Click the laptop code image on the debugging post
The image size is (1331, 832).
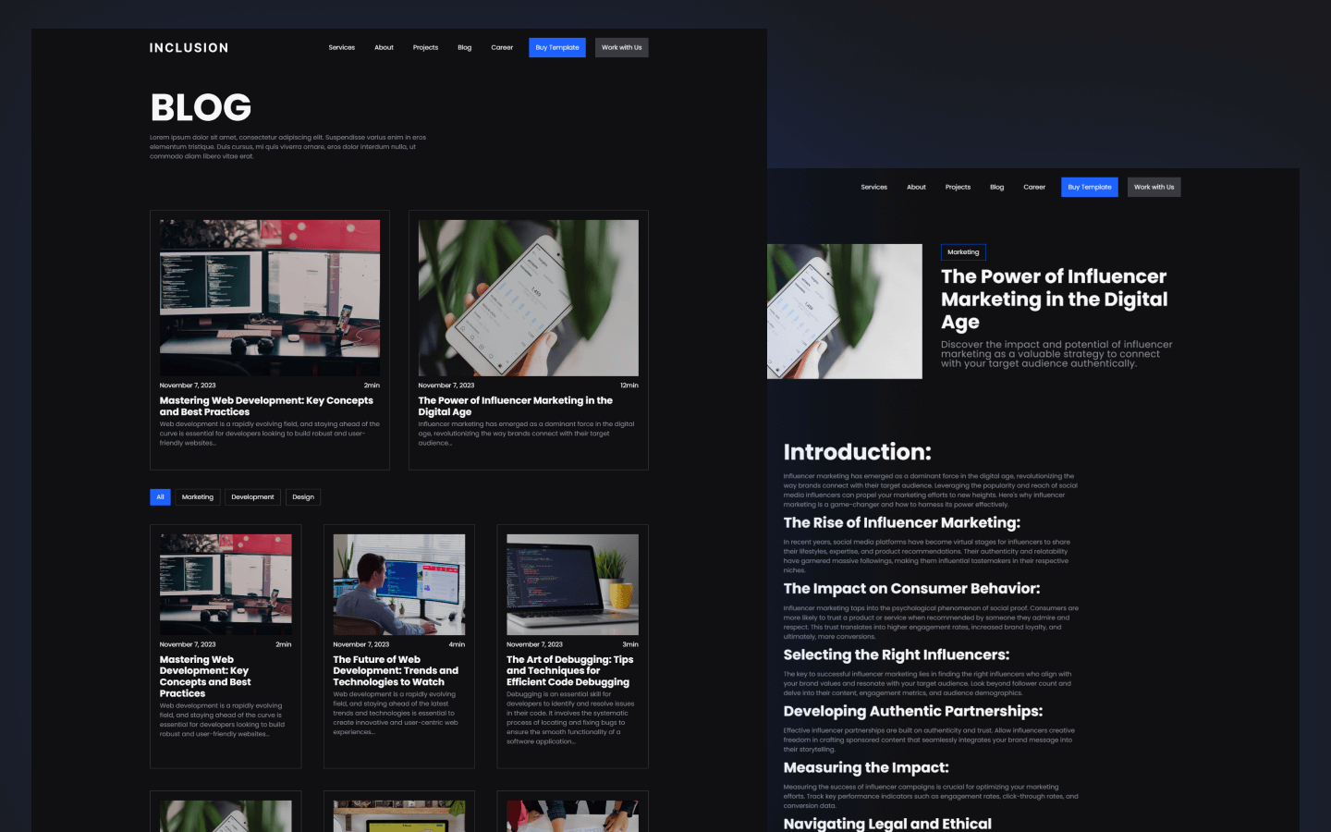pos(572,583)
